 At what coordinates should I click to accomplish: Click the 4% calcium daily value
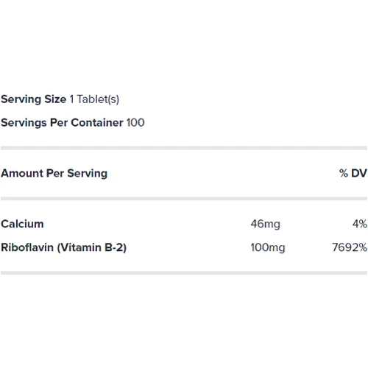[360, 224]
